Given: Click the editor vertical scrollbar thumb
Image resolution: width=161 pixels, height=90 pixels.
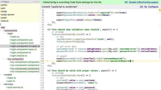Looking at the screenshot, I should [x=160, y=52].
